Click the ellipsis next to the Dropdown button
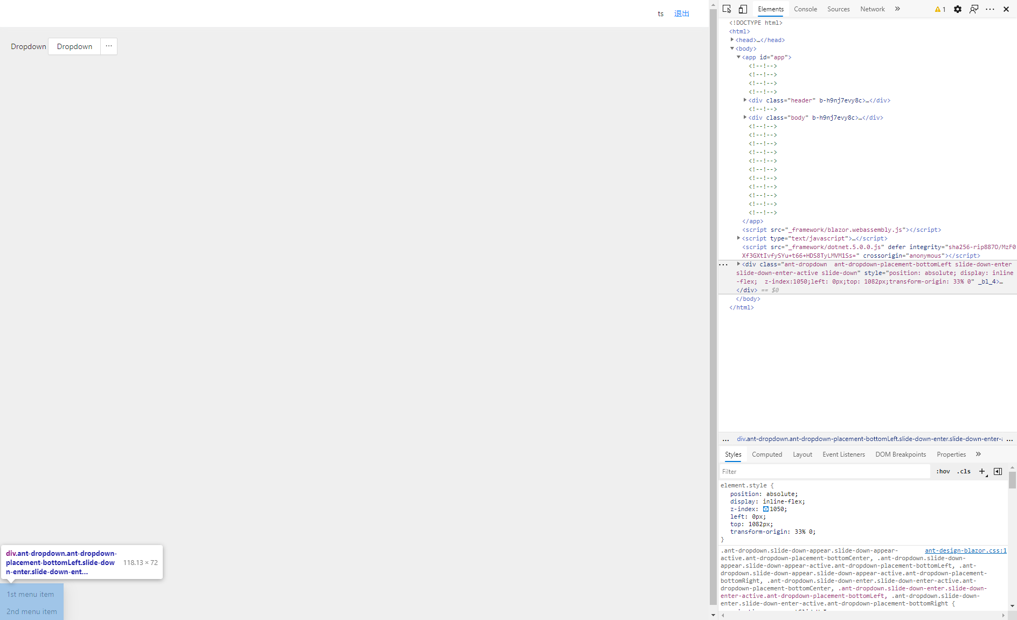The image size is (1017, 620). click(x=108, y=46)
